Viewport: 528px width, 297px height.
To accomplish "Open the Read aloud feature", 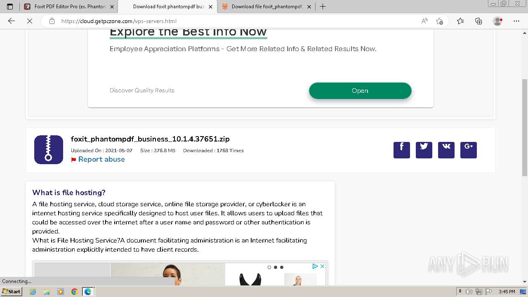I will click(x=424, y=21).
